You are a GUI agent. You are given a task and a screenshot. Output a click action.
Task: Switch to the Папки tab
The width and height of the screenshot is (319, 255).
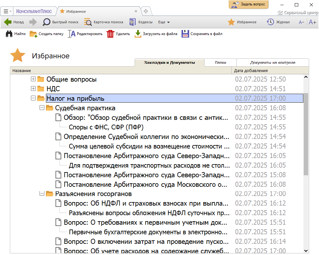tap(220, 62)
